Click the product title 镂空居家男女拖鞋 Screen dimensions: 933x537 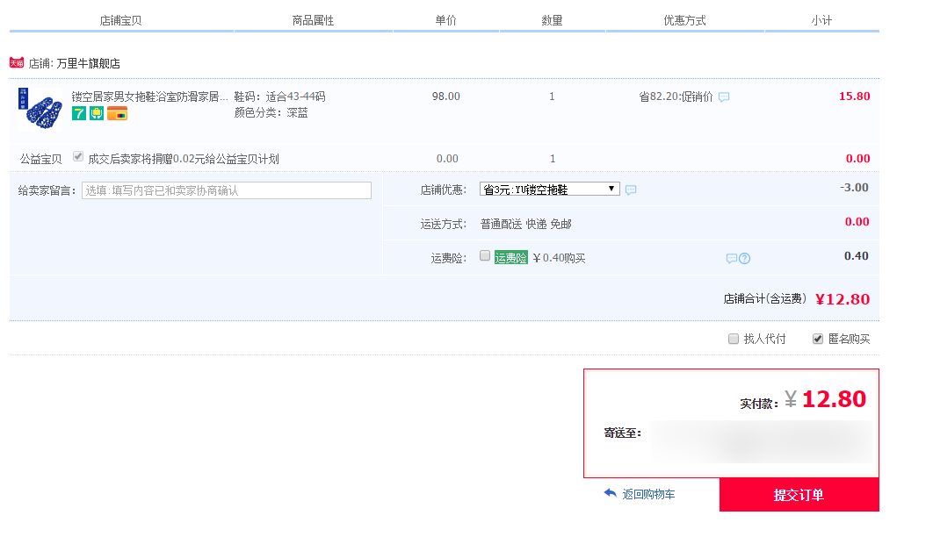coord(149,97)
